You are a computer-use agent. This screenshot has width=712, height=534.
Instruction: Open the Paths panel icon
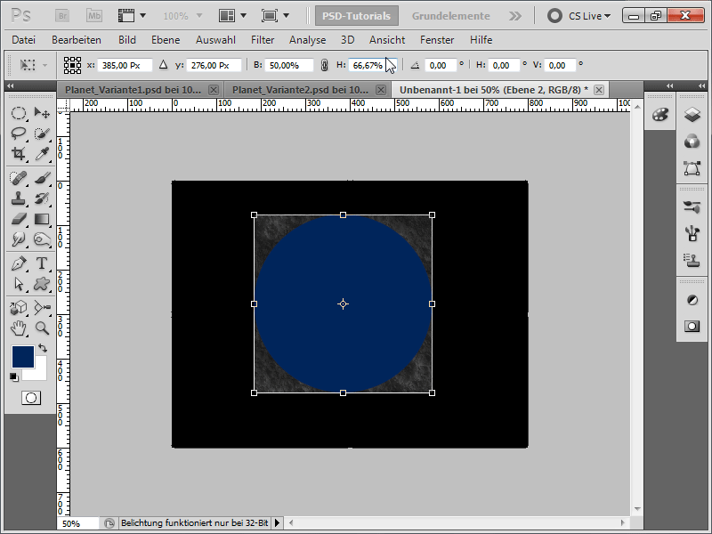tap(692, 168)
